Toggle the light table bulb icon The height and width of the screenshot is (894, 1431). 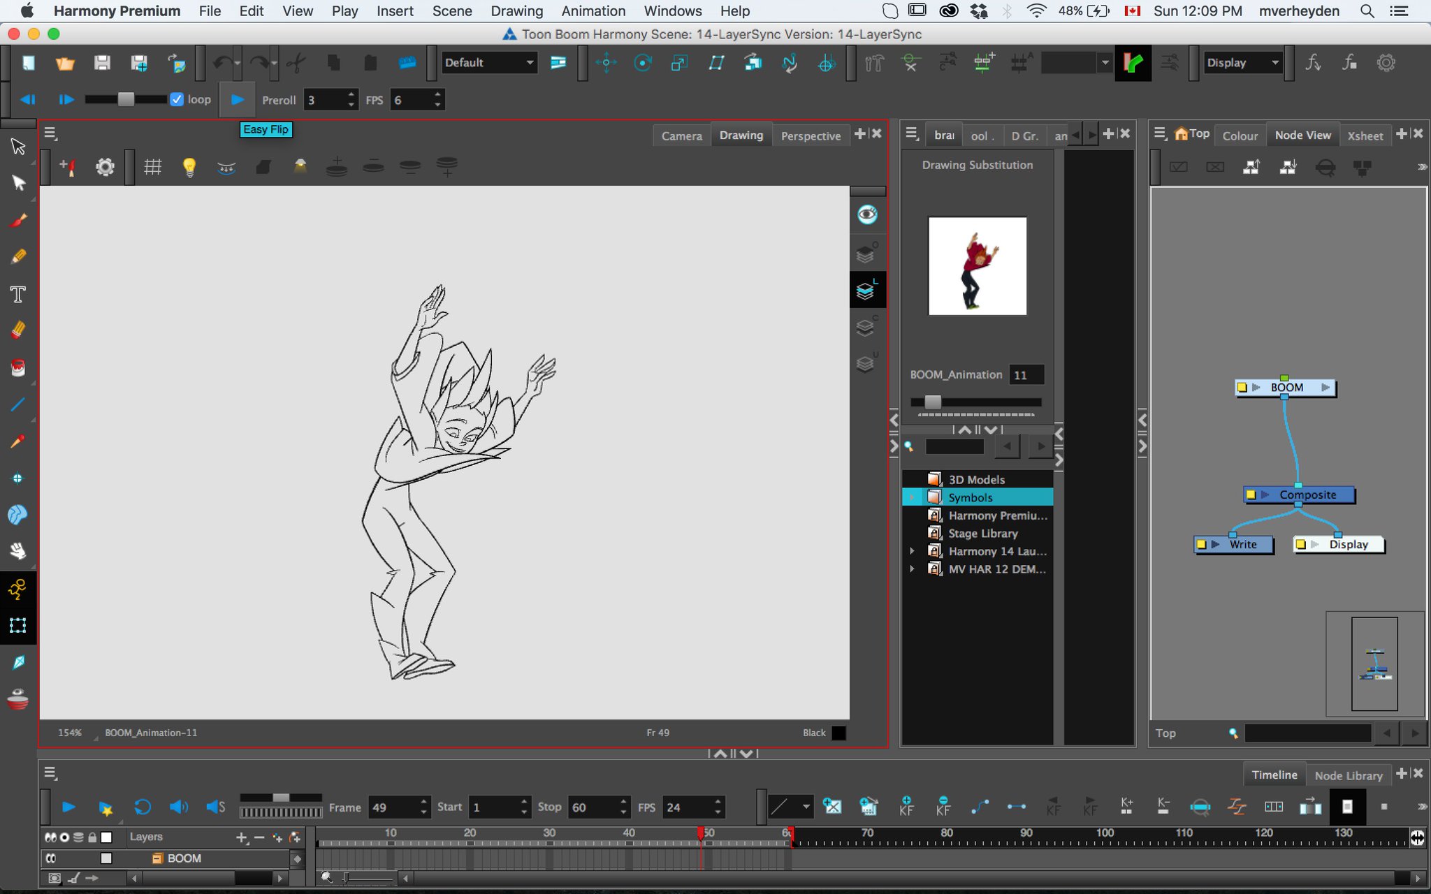189,167
